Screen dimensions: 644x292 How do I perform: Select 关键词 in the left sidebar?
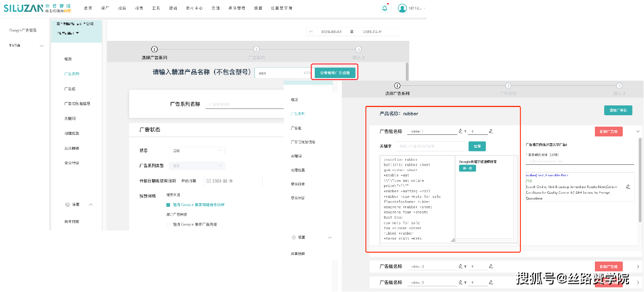(70, 118)
